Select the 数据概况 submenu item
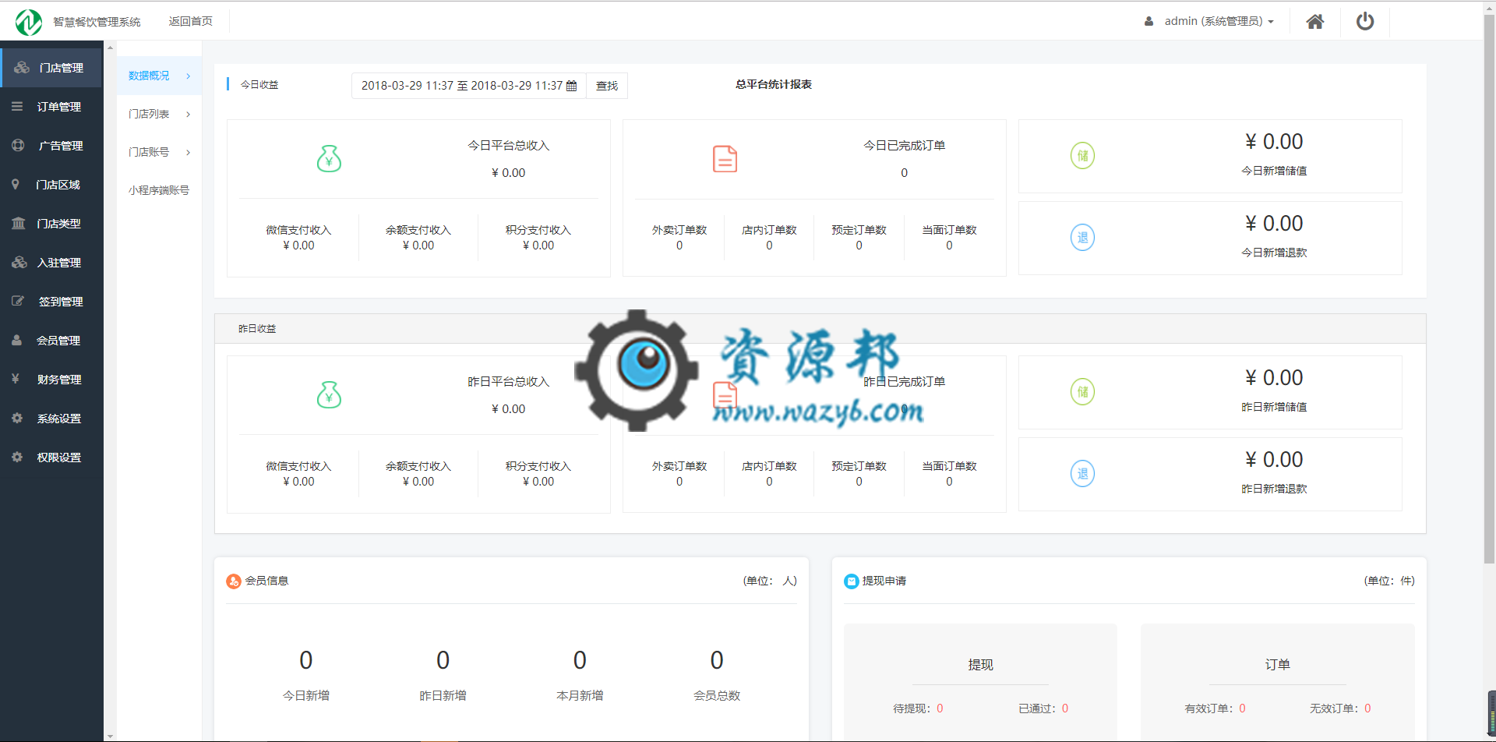The height and width of the screenshot is (742, 1496). [x=159, y=76]
